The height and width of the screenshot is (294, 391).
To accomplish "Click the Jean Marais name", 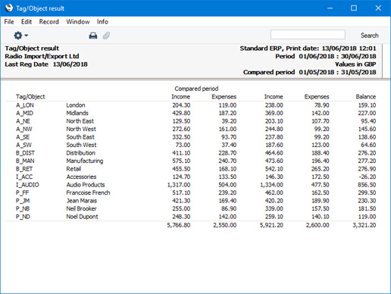I will 82,201.
